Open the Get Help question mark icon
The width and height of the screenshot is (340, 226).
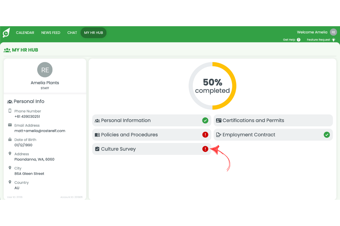(x=299, y=40)
